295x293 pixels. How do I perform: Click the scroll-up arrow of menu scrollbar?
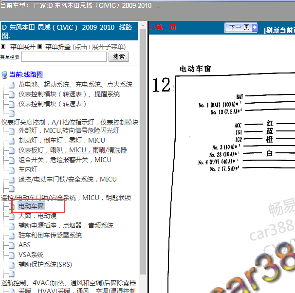[x=143, y=25]
